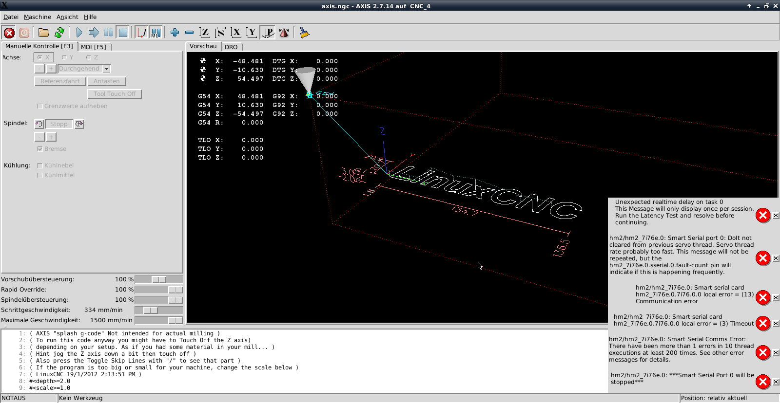Select axis Z radio button
780x403 pixels.
tap(92, 57)
